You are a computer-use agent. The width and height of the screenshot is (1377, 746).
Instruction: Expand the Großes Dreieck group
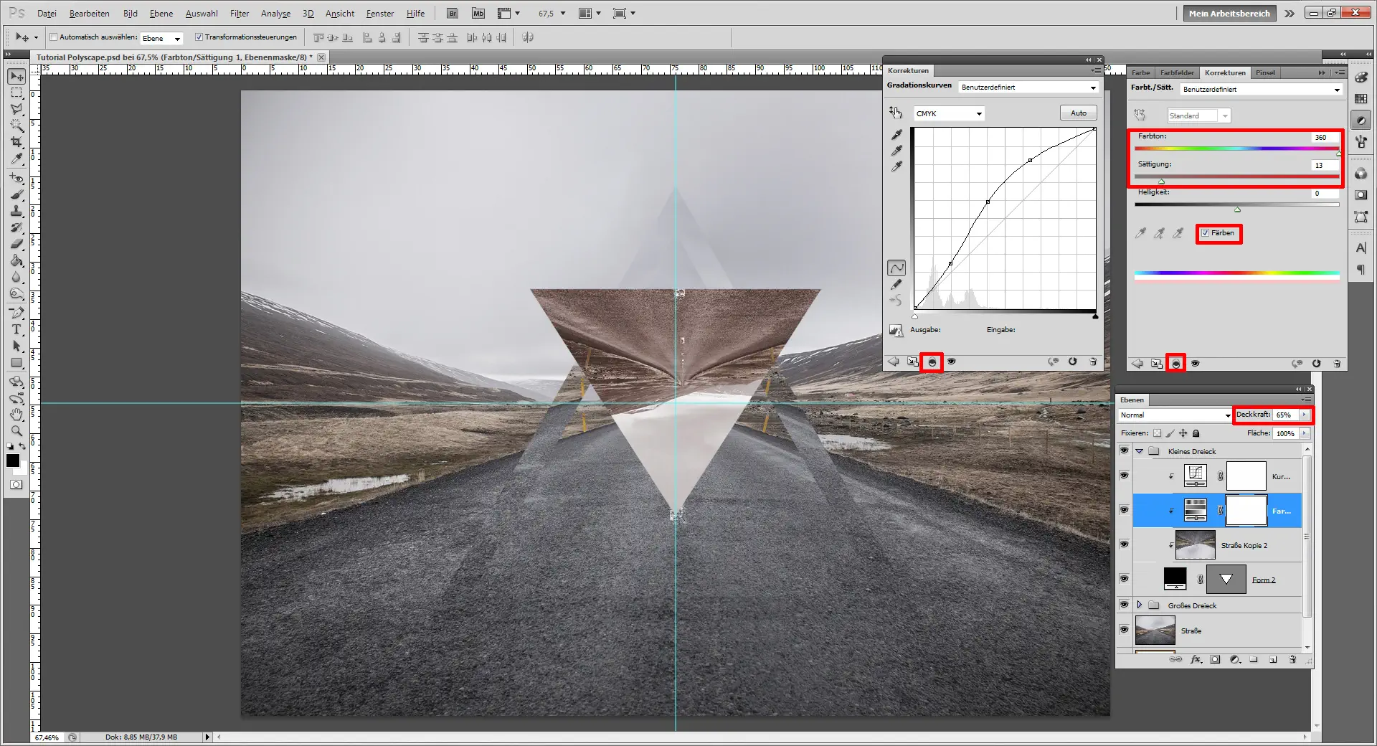tap(1139, 605)
